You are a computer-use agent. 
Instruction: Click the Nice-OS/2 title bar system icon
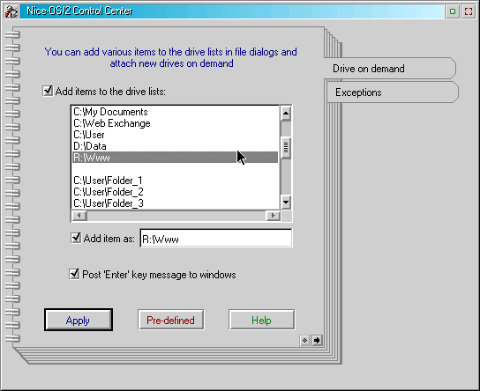point(11,11)
